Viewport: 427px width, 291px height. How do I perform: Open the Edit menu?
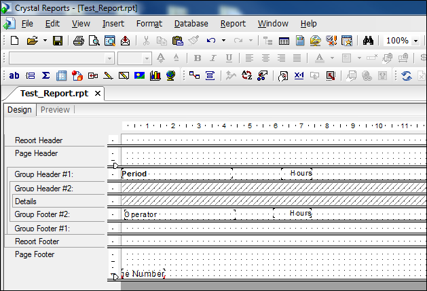52,24
